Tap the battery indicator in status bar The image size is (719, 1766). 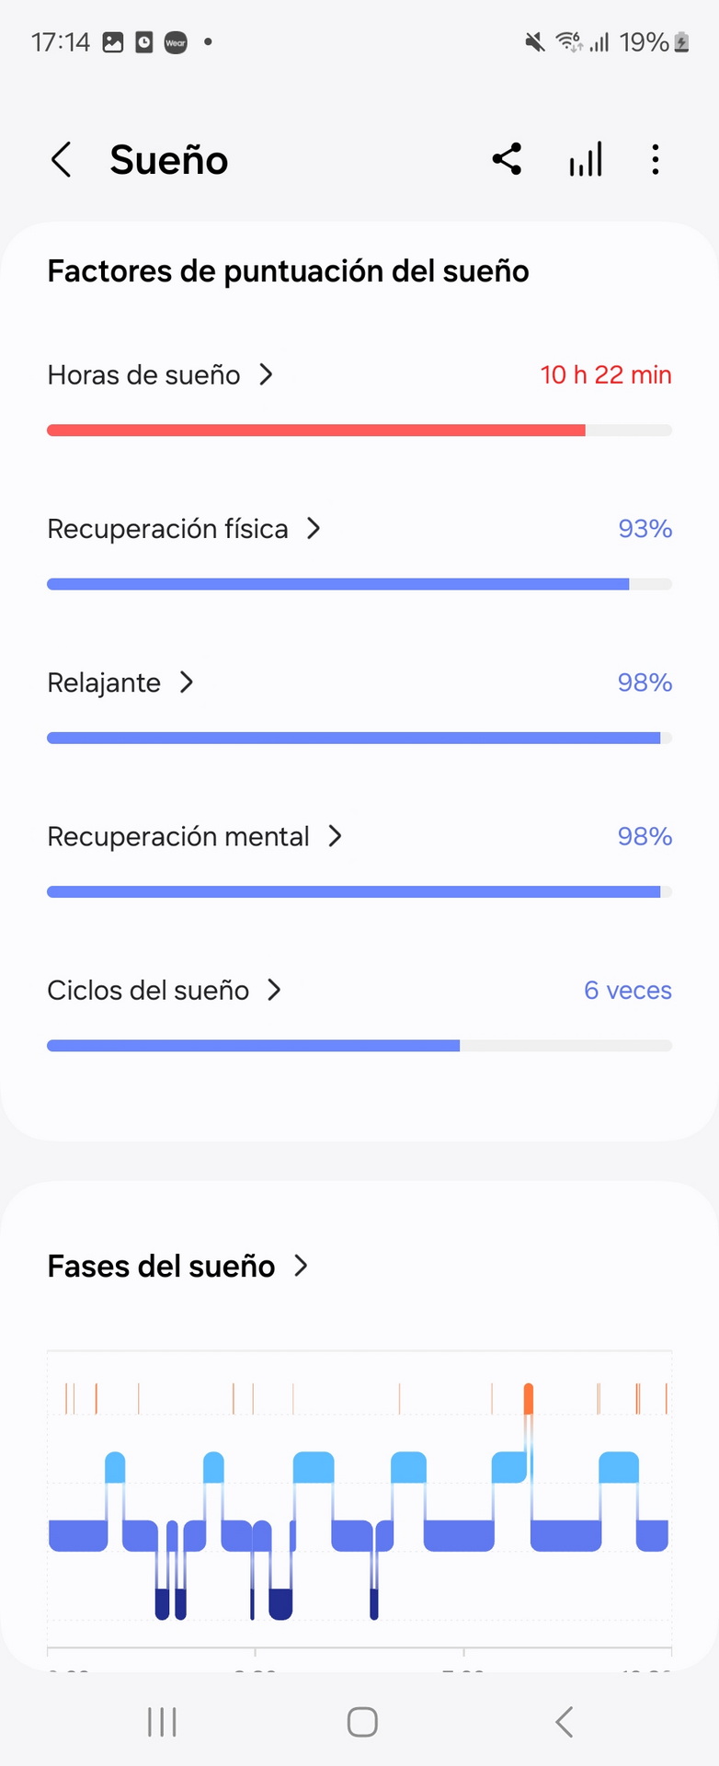pos(681,42)
